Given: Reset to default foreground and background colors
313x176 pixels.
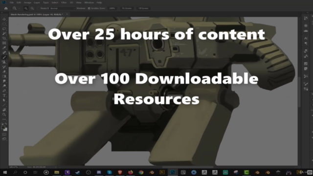Looking at the screenshot, I should coord(2,124).
